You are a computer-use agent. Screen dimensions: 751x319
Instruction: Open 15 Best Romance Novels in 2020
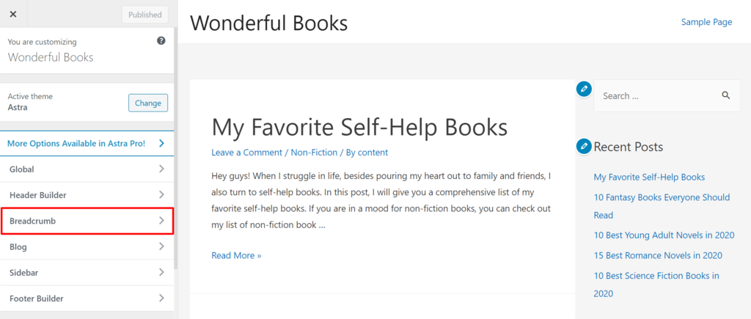658,255
